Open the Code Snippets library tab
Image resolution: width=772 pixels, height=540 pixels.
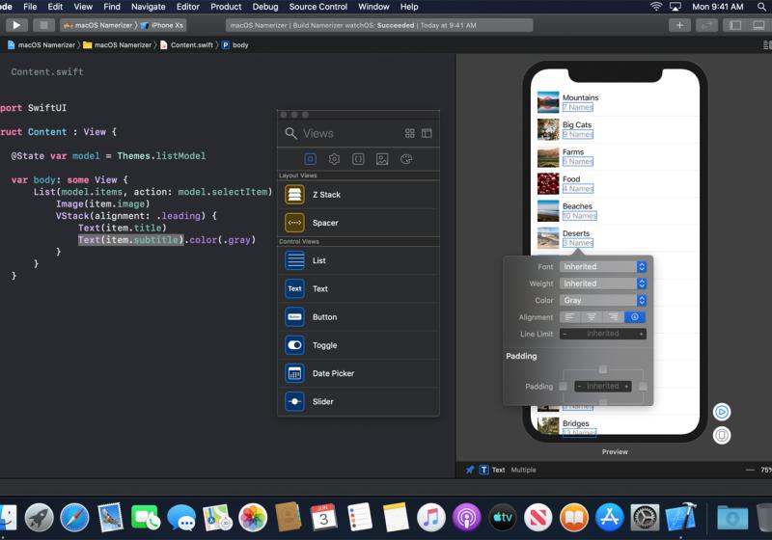[x=358, y=159]
